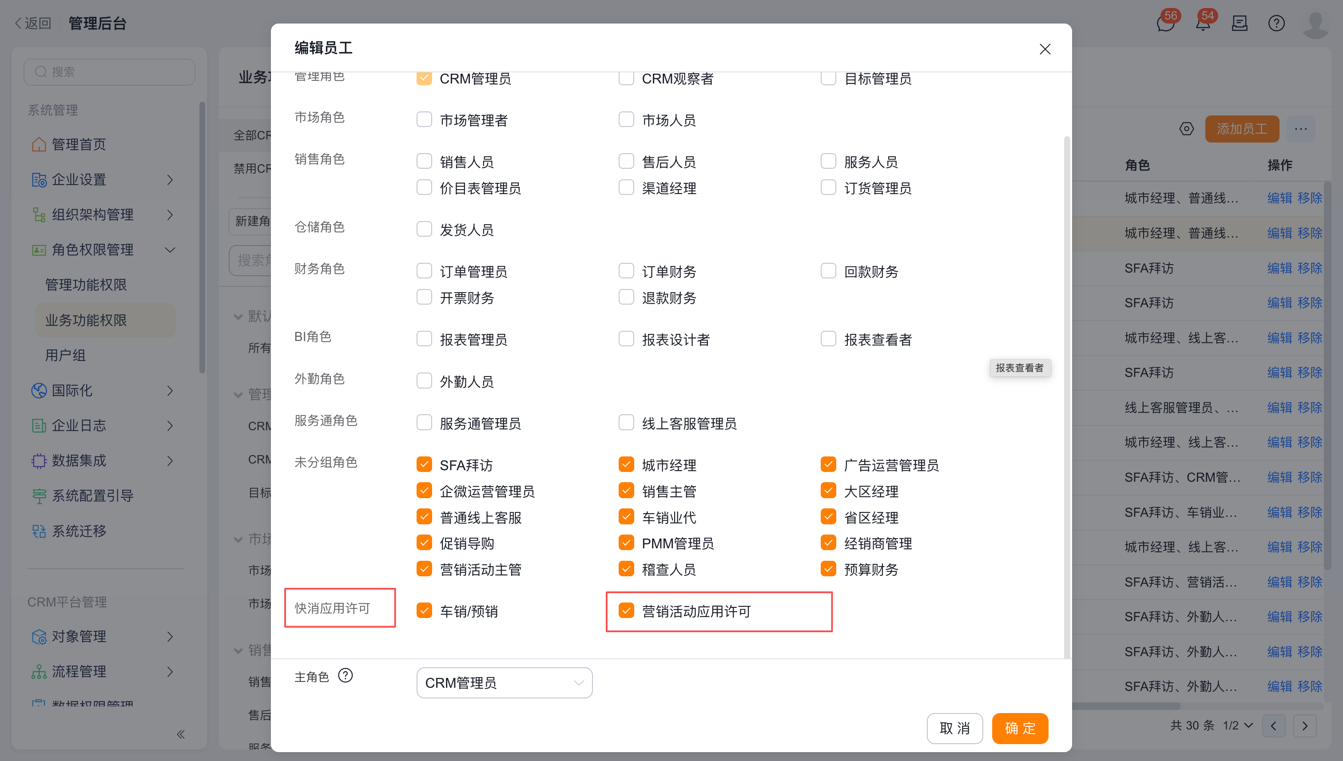Collapse the 角色权限管理 chevron
Viewport: 1343px width, 761px height.
point(170,250)
